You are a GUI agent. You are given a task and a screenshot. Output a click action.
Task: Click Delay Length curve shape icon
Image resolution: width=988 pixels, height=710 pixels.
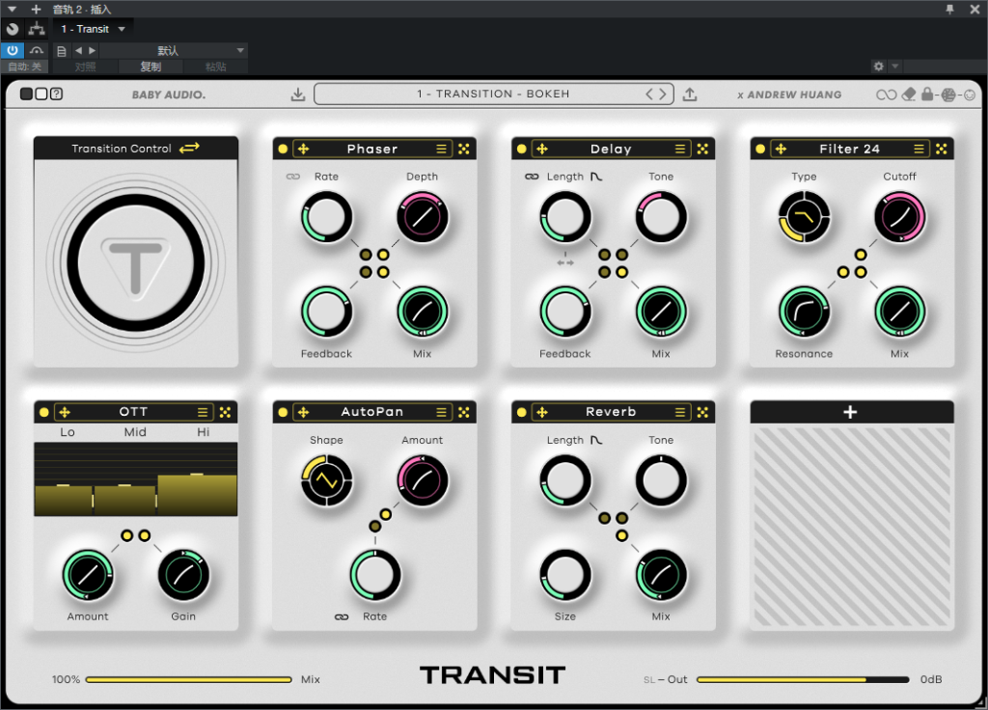click(x=596, y=177)
